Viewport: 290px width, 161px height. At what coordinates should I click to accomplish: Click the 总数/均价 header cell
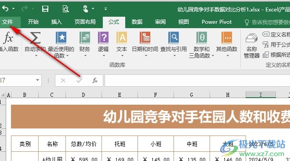coord(83,144)
